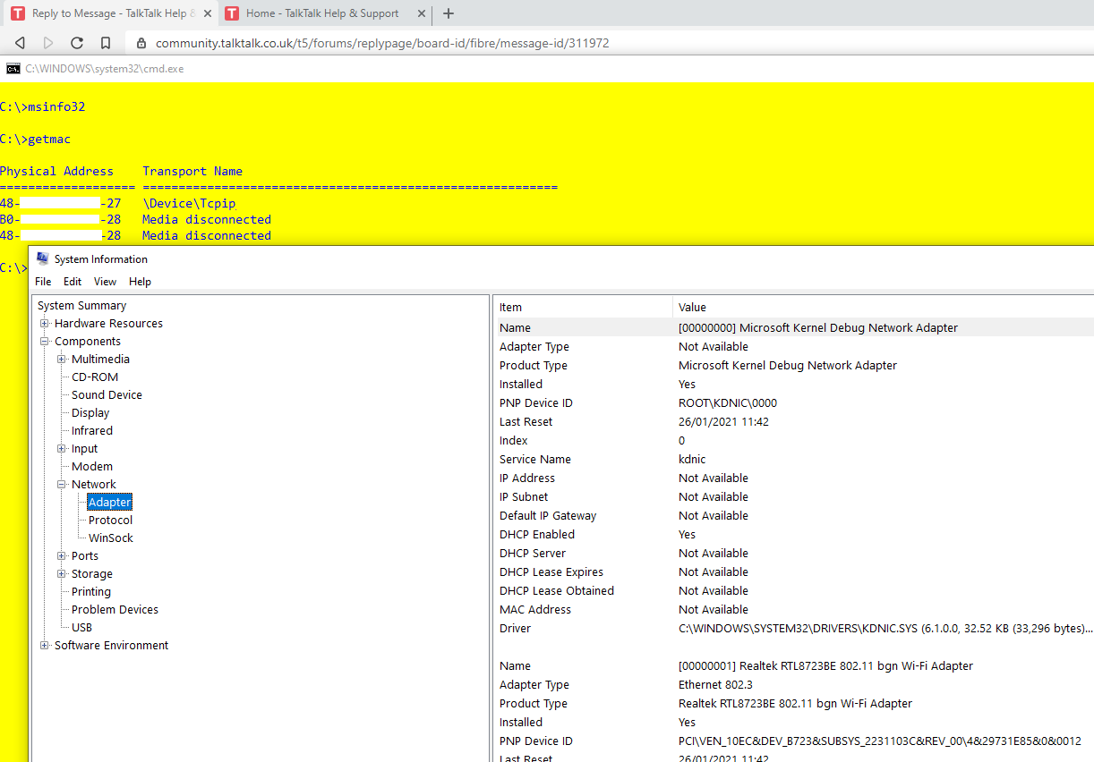Click the KDNIC.SYS driver path value
The height and width of the screenshot is (762, 1094).
(885, 629)
